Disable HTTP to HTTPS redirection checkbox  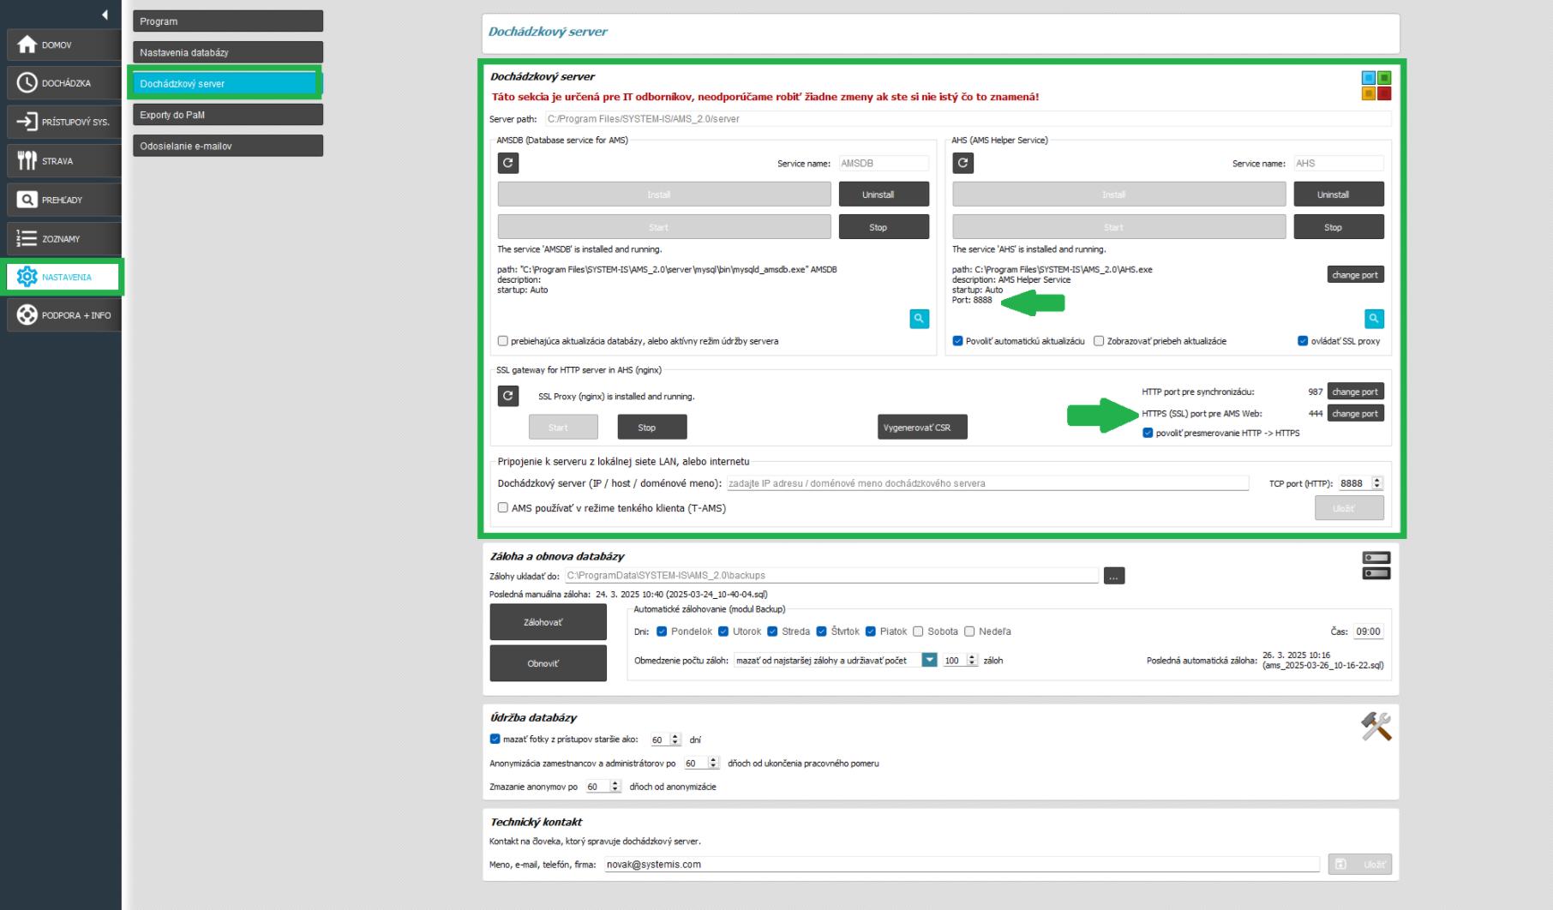tap(1148, 434)
